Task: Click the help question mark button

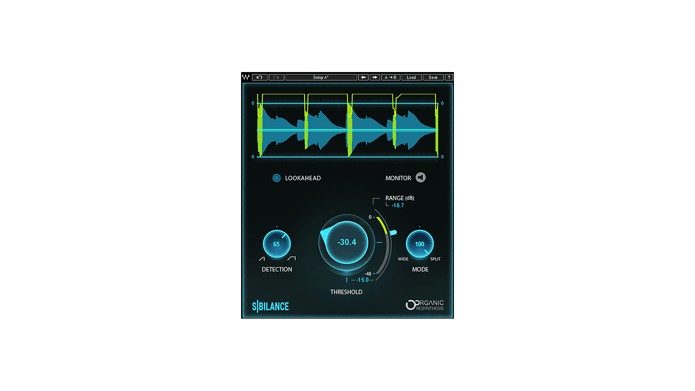Action: tap(449, 77)
